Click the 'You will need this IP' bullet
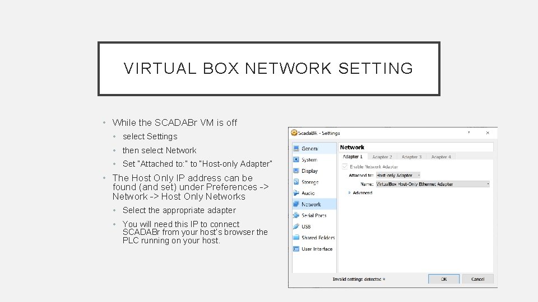This screenshot has height=302, width=538. (x=195, y=233)
